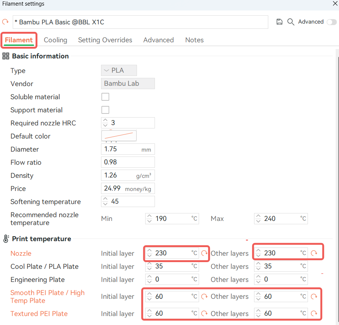Screen dimensions: 339x325
Task: Increase Cool Plate Initial layer temperature up arrow
Action: point(149,264)
